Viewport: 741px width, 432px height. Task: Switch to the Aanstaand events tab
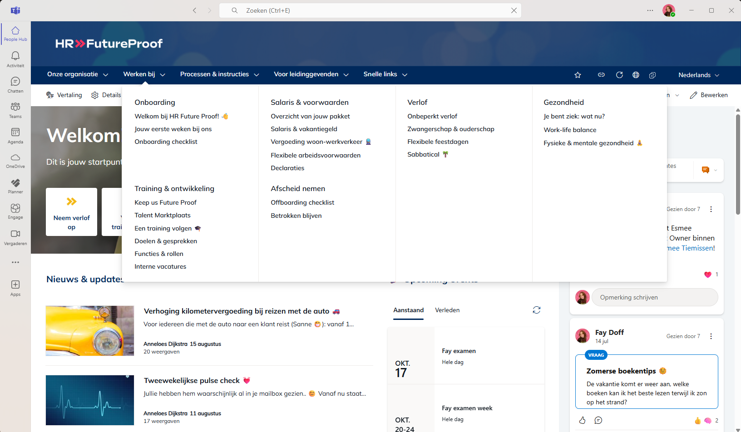point(408,310)
